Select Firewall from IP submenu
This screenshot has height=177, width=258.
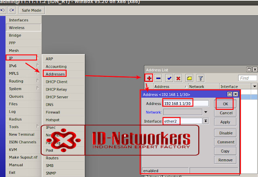coord(64,112)
